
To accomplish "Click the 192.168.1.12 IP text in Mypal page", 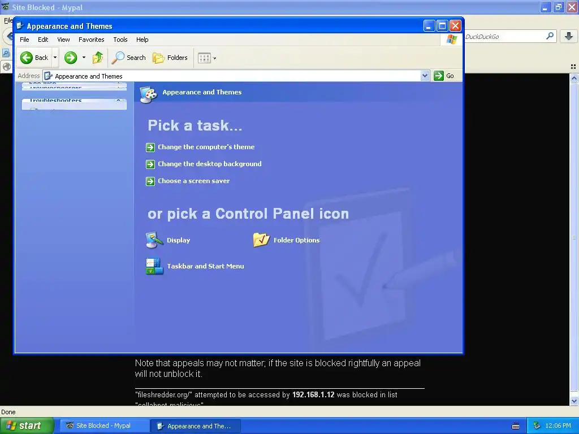I will click(313, 394).
